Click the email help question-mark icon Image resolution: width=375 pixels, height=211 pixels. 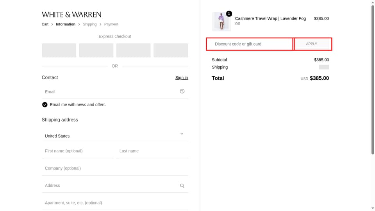pos(182,91)
